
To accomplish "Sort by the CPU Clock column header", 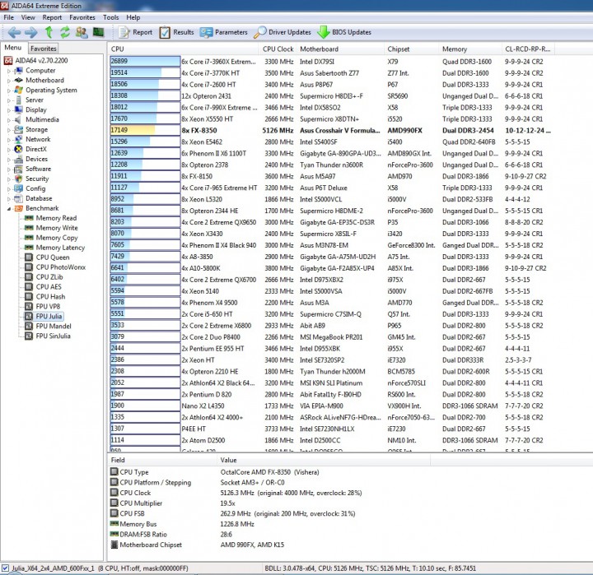I will click(278, 49).
